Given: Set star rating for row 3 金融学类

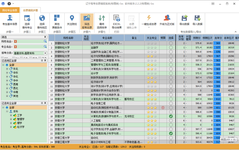Looking at the screenshot, I should coord(152,52).
